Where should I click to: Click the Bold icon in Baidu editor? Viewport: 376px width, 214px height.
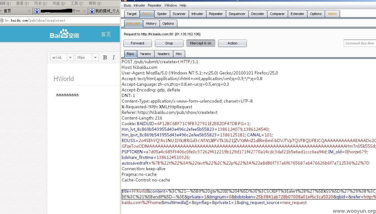pyautogui.click(x=105, y=57)
